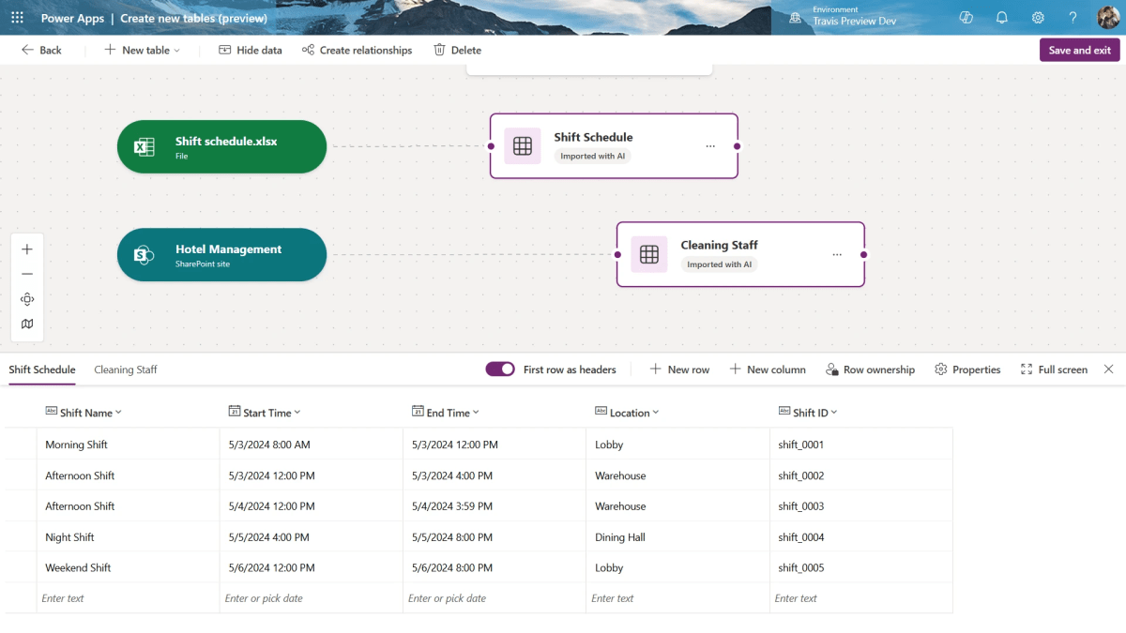Click the Save and exit button
The width and height of the screenshot is (1126, 633).
click(x=1079, y=50)
